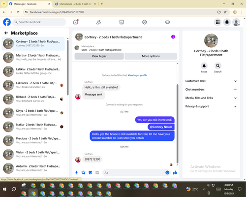This screenshot has width=246, height=197.
Task: Open the Chrome tab search dropdown
Action: click(4, 4)
